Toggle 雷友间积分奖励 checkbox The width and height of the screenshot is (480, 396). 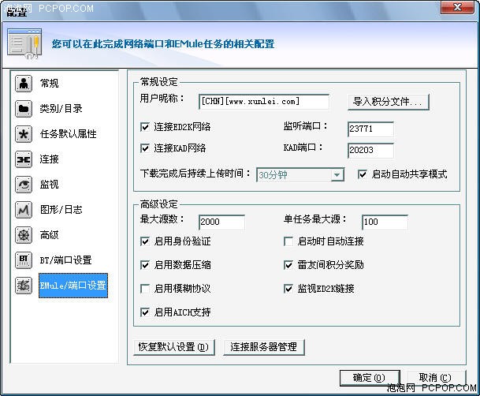pos(288,265)
